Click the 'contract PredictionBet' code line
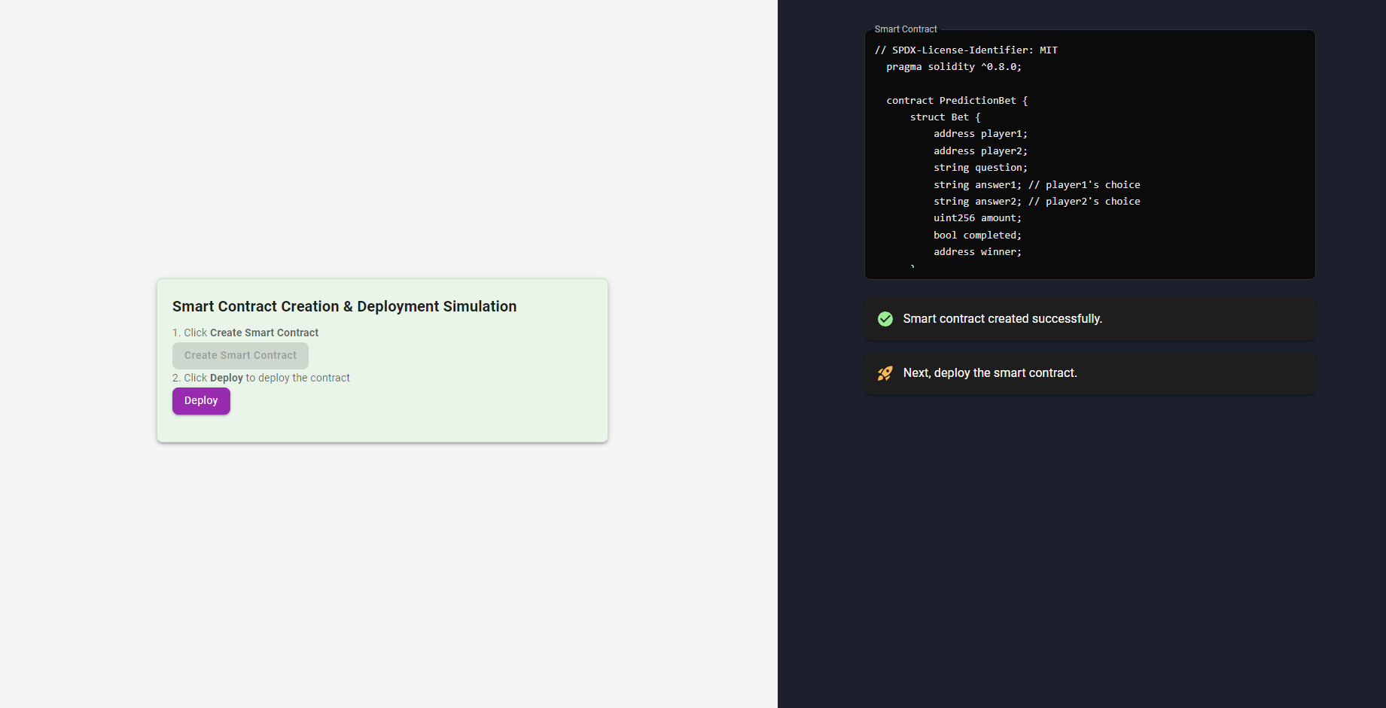The image size is (1386, 708). coord(957,101)
